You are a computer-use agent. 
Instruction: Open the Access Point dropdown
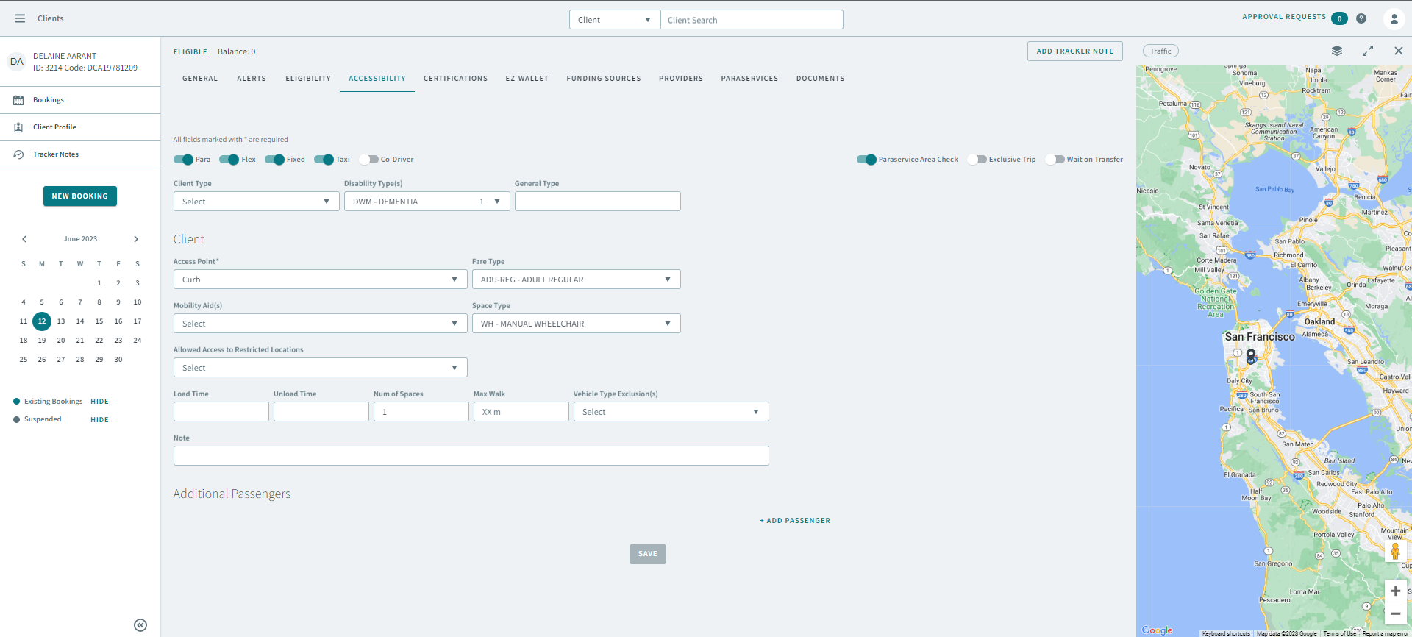pyautogui.click(x=320, y=280)
